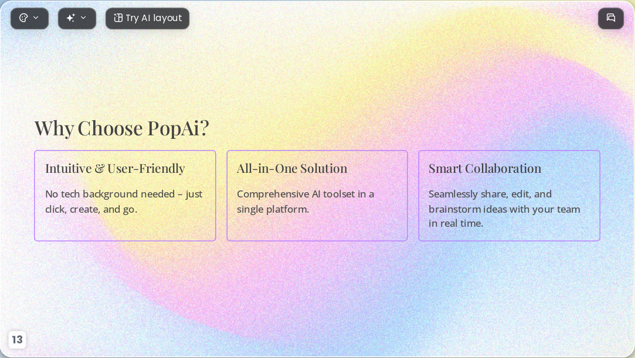Open the AI sparkle edit dropdown
Viewport: 635px width, 358px height.
[x=77, y=18]
